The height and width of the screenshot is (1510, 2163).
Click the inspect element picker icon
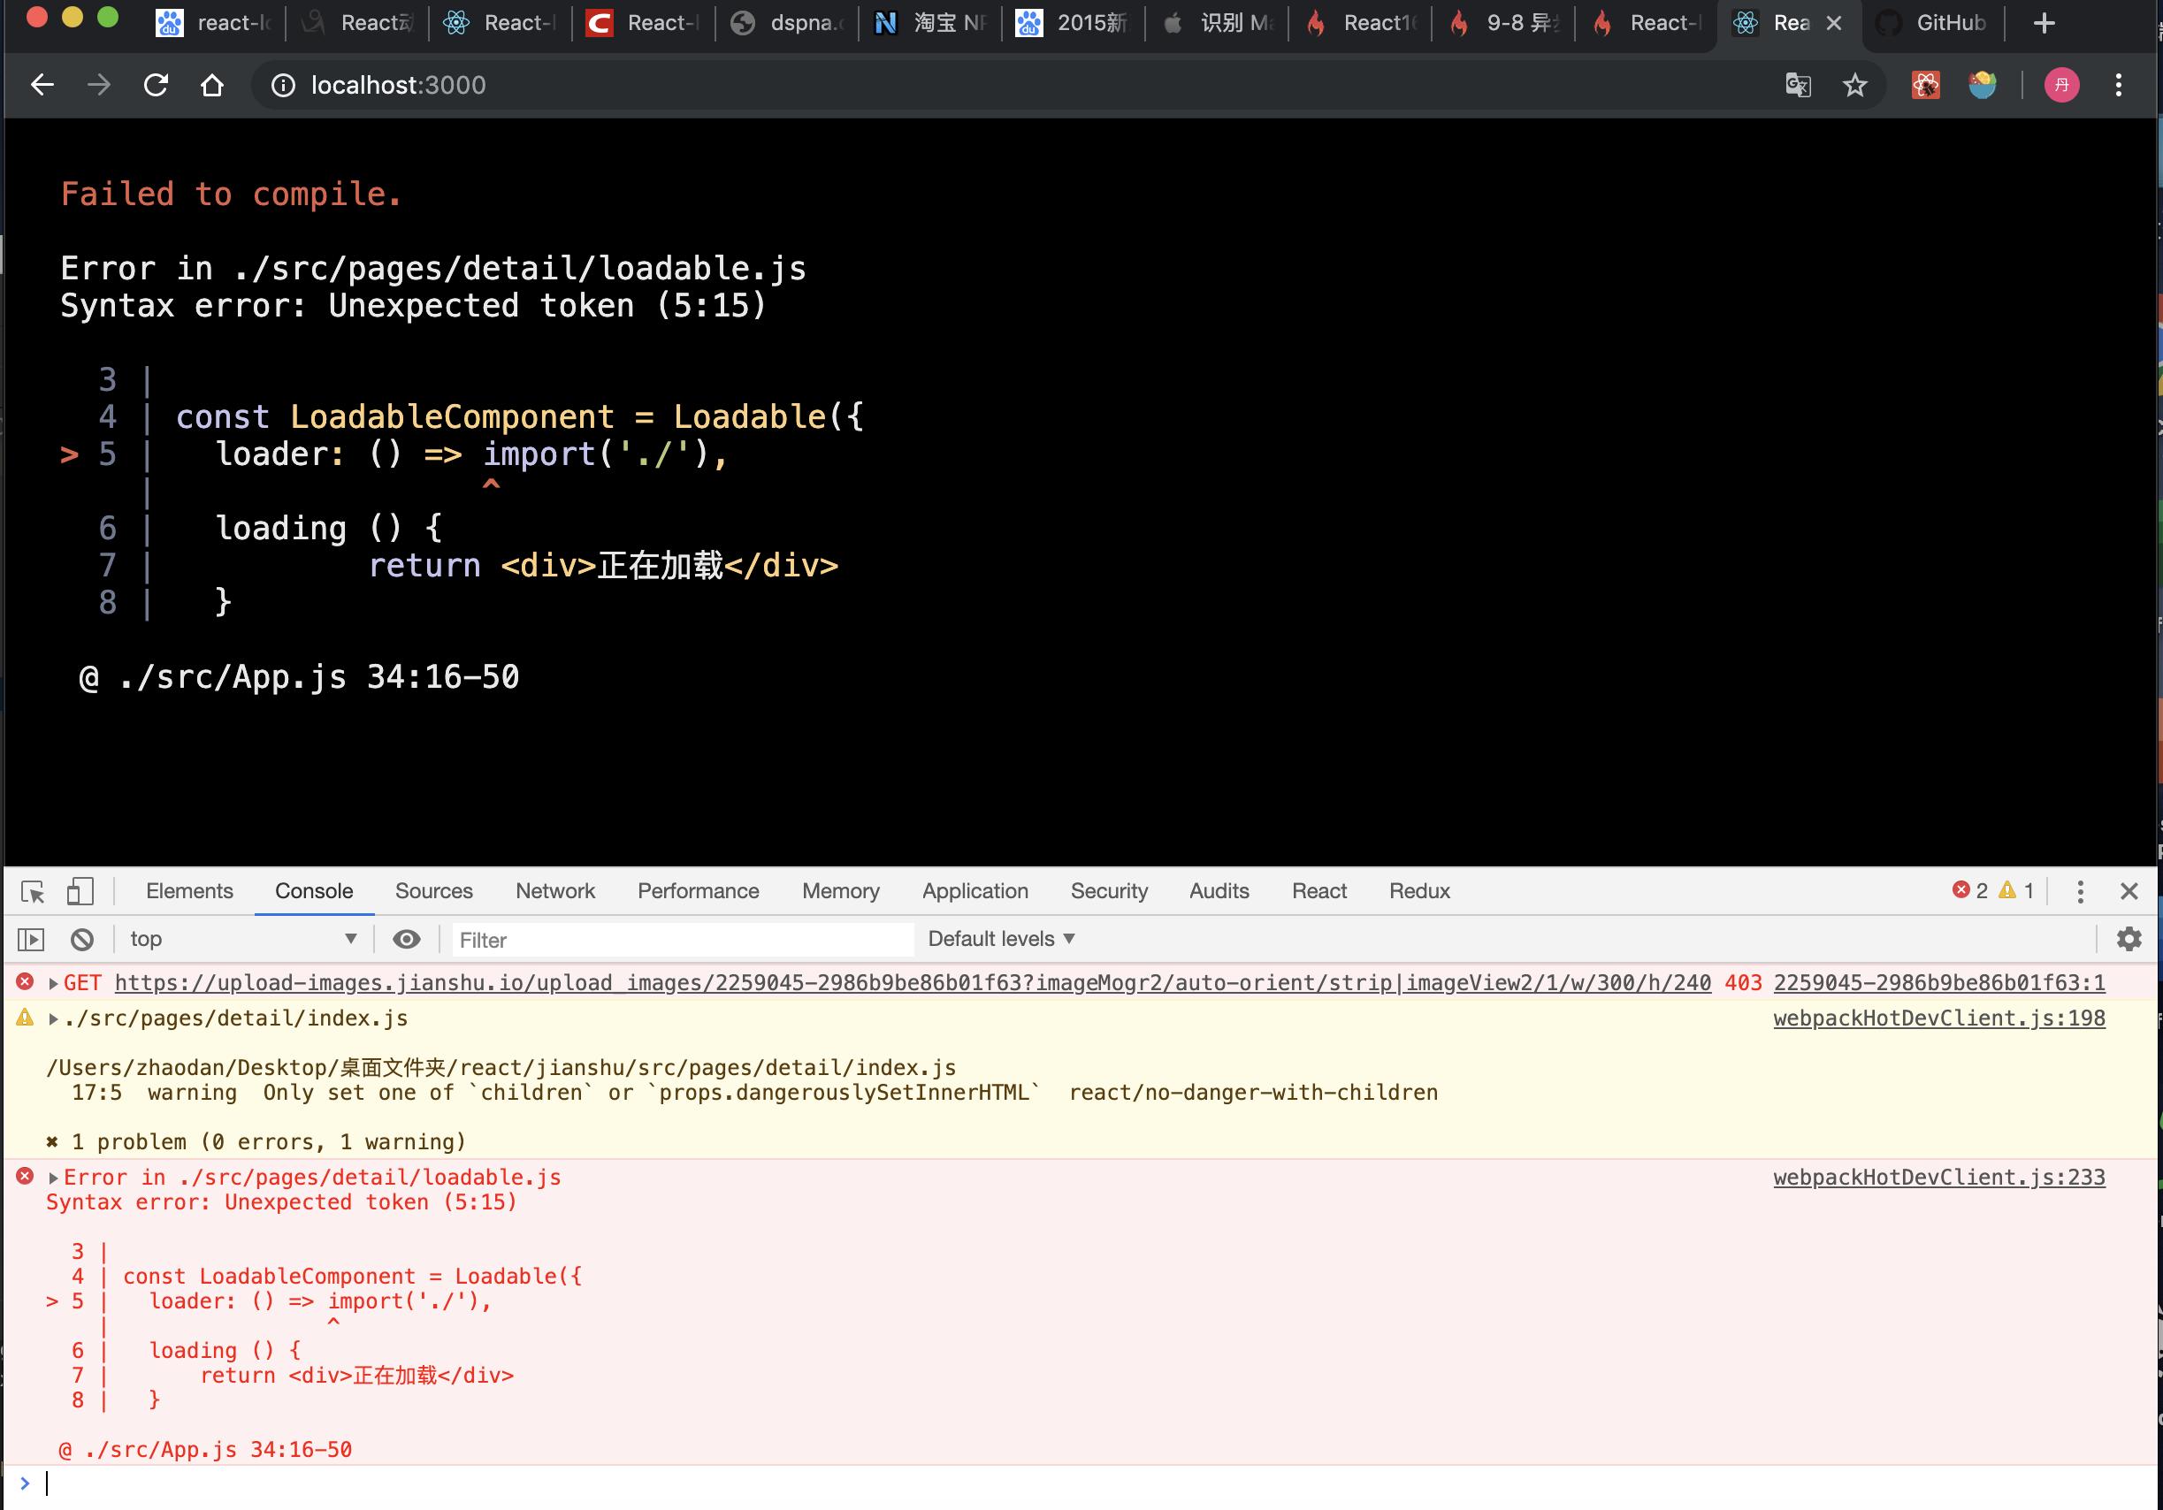pos(33,891)
